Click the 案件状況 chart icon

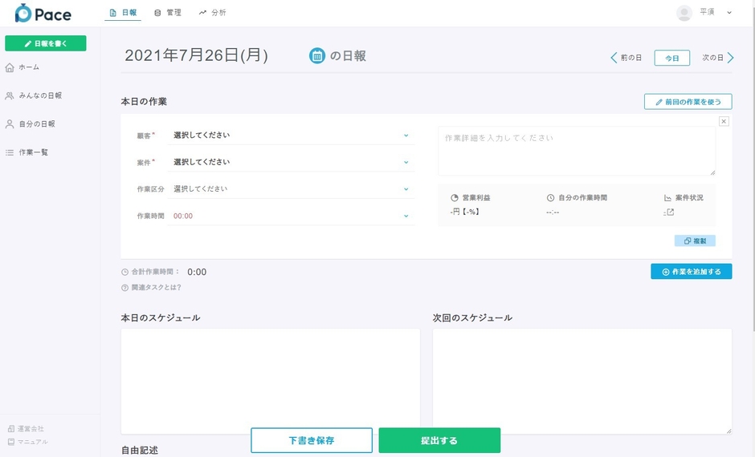667,198
